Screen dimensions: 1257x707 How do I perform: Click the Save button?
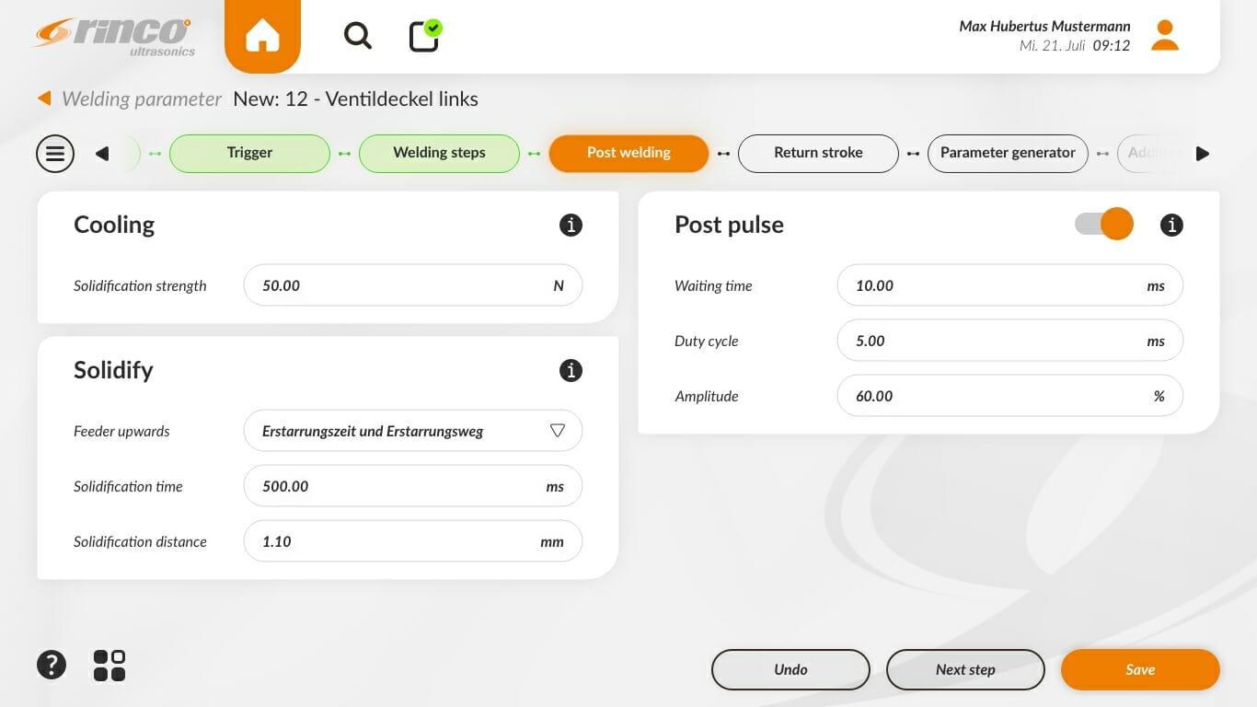tap(1139, 669)
